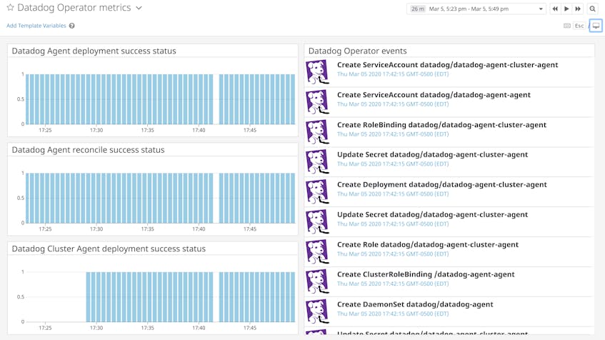Click the Datadog Cluster Agent deployment success status title
This screenshot has height=340, width=605.
(109, 249)
